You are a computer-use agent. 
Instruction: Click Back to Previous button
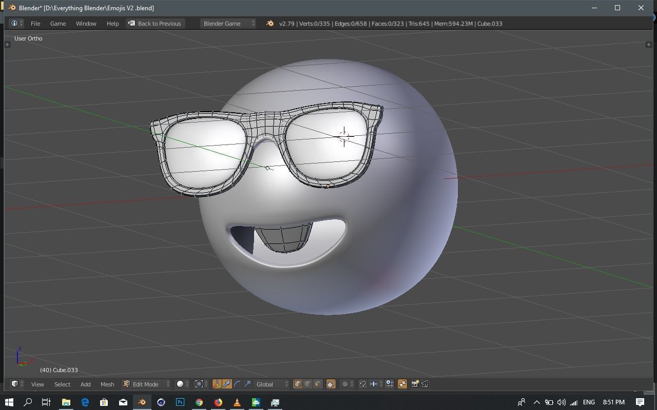click(x=155, y=24)
